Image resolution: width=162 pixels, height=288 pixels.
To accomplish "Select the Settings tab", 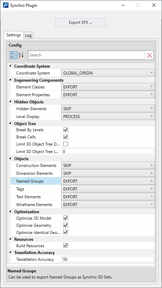I will (x=14, y=35).
